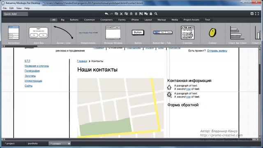The image size is (263, 148).
Task: Filter library by Containers category
Action: 106,20
